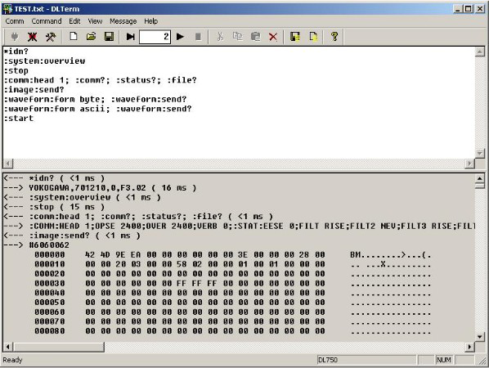Open the Comm menu
Viewport: 489px width, 368px height.
(x=15, y=21)
